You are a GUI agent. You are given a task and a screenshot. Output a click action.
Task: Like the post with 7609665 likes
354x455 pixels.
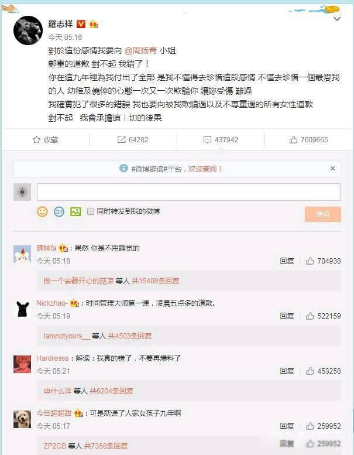[308, 140]
